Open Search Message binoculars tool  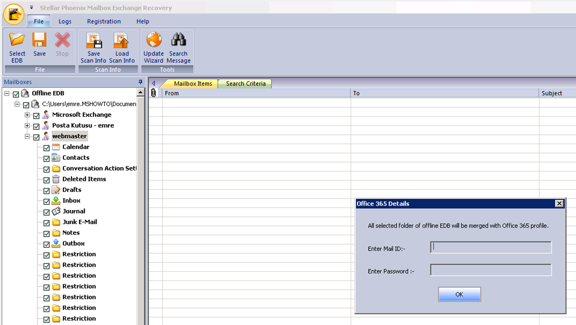(179, 48)
